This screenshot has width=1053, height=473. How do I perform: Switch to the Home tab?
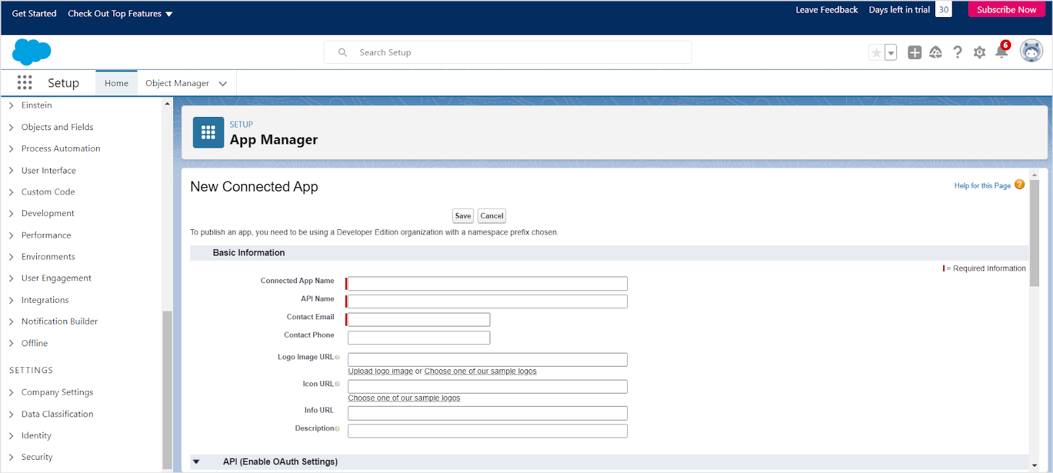(x=116, y=83)
